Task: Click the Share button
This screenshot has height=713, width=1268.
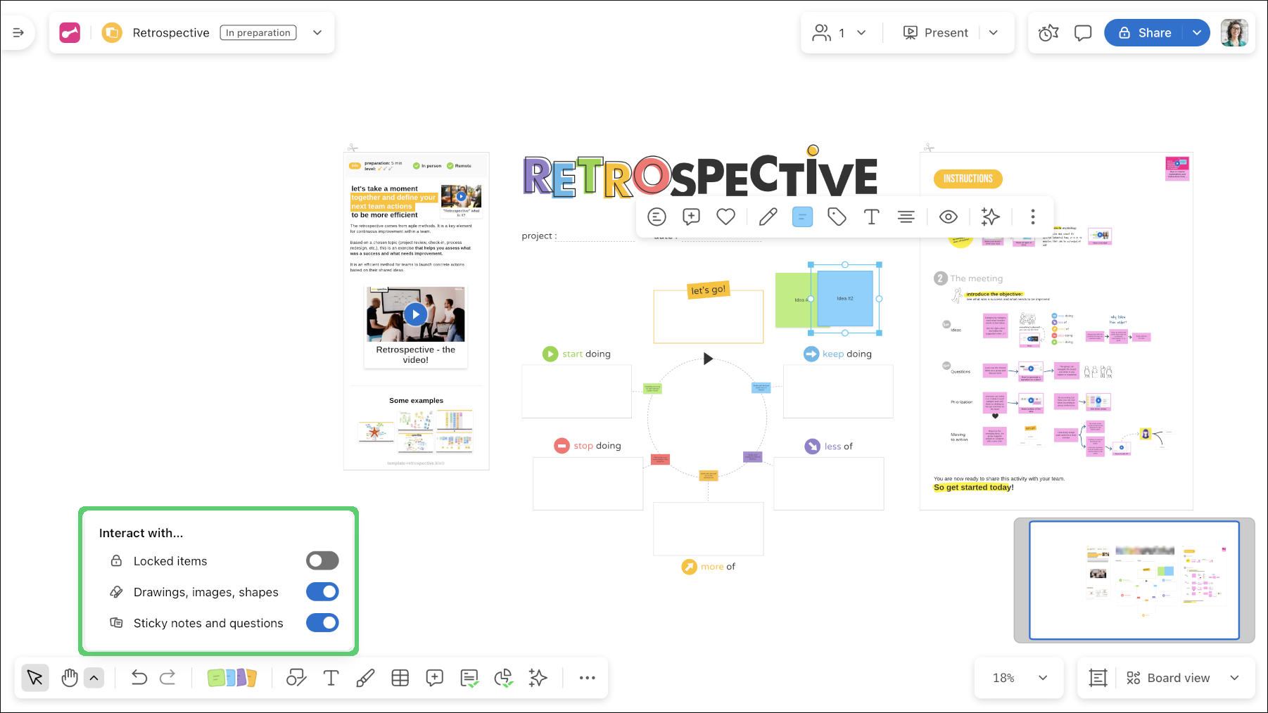Action: click(1145, 33)
